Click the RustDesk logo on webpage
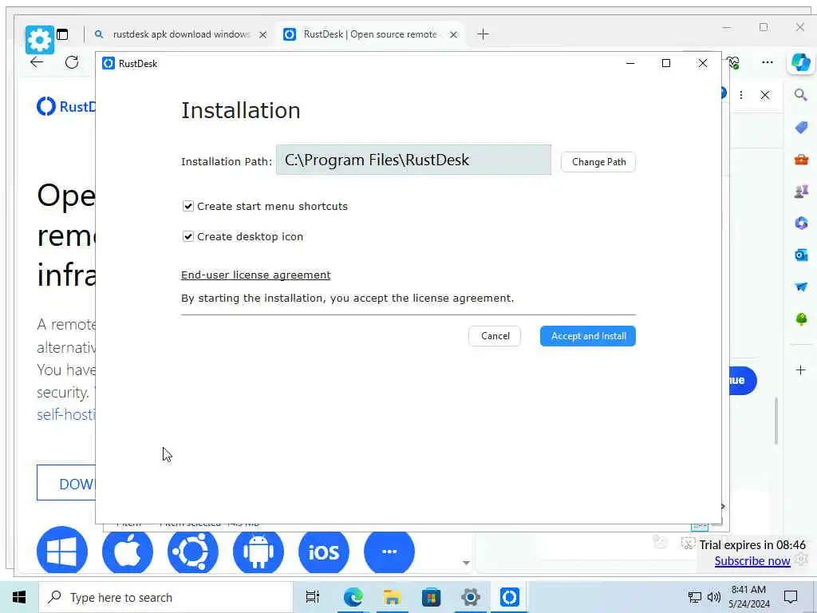Viewport: 817px width, 613px height. [66, 106]
